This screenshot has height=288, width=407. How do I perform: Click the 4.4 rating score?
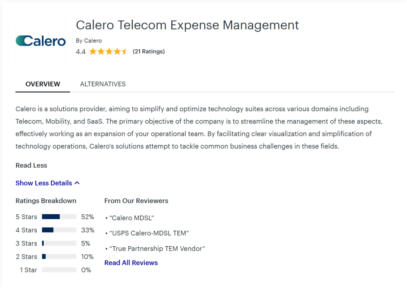[x=81, y=51]
